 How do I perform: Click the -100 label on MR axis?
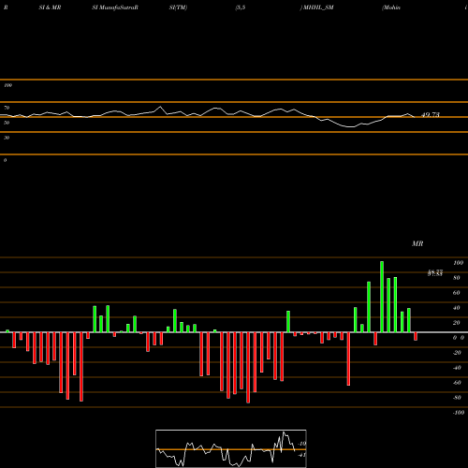tap(459, 413)
